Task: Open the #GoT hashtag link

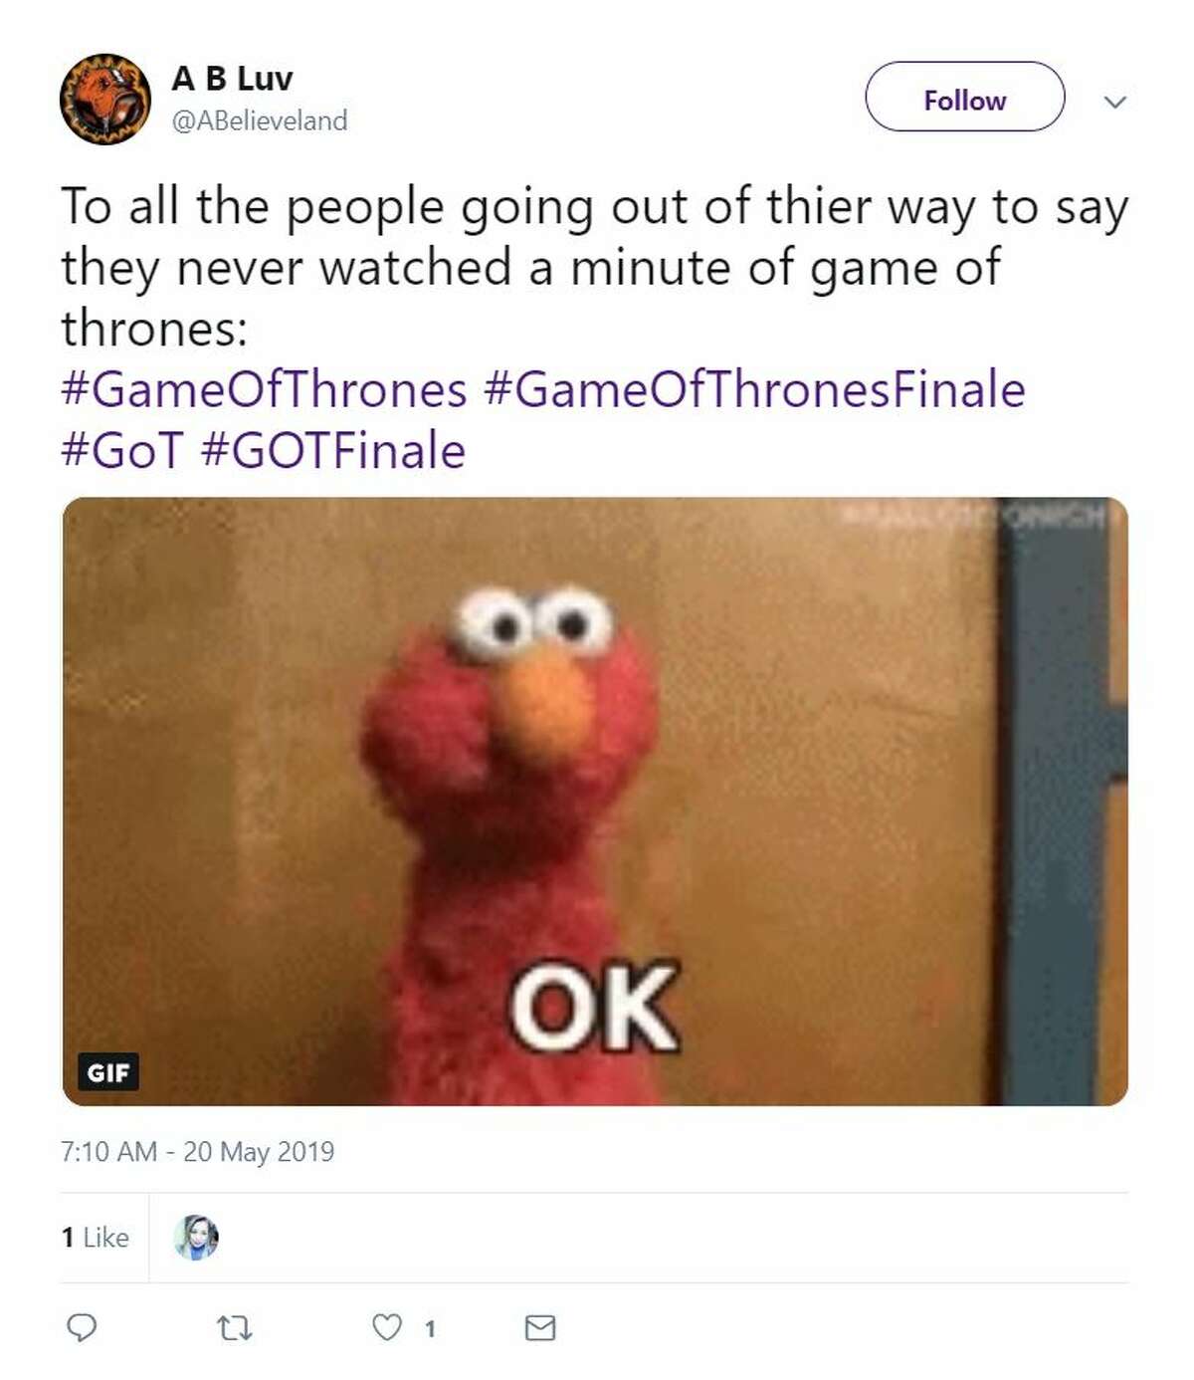Action: (122, 451)
